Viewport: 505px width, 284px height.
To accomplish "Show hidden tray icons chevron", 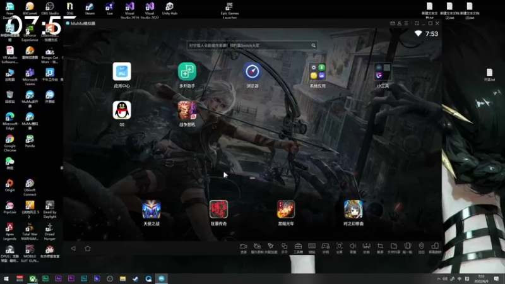I will tap(438, 279).
